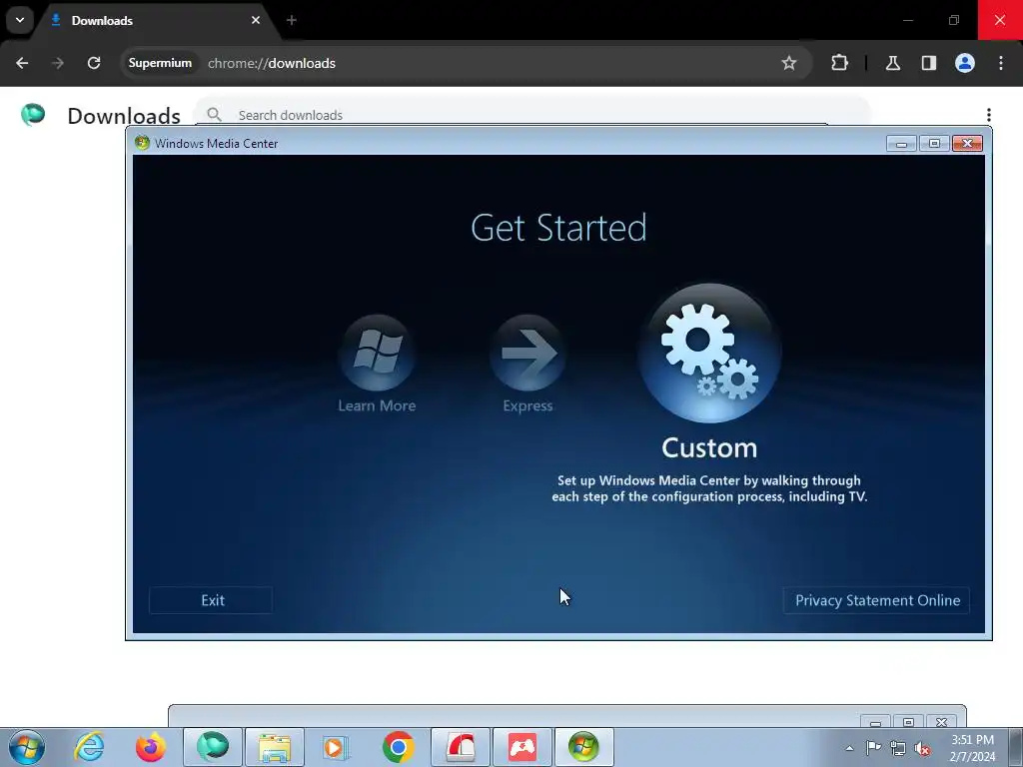Minimize the background window near the taskbar

pos(875,722)
